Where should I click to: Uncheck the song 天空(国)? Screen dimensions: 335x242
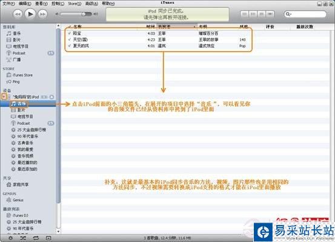point(70,39)
